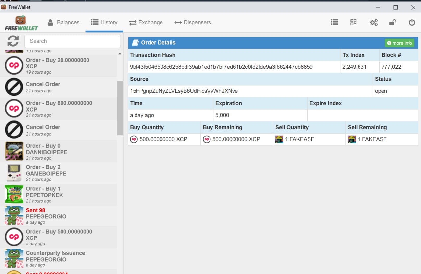This screenshot has width=421, height=274.
Task: Click the block number 777,022
Action: pyautogui.click(x=391, y=67)
